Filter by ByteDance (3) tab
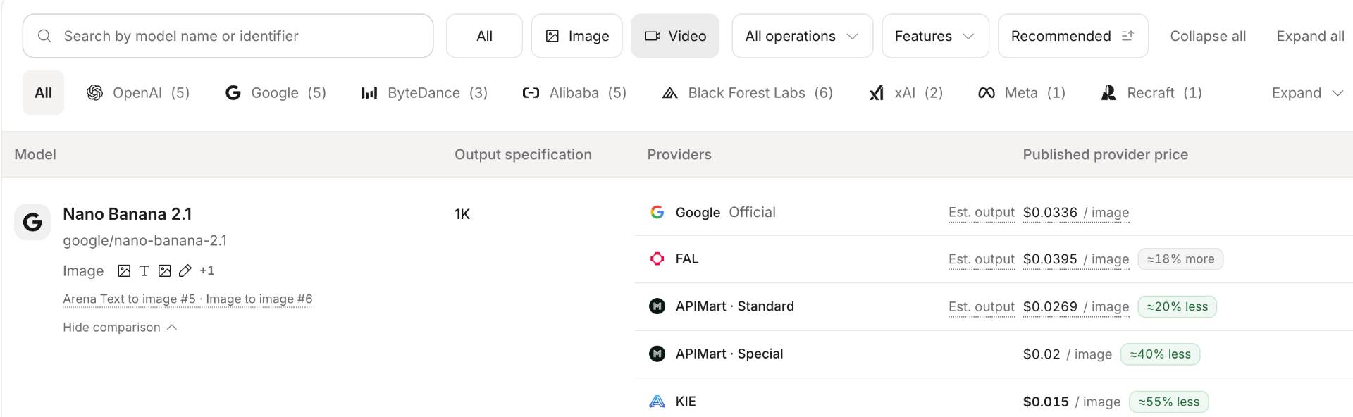Viewport: 1353px width, 417px height. click(x=424, y=93)
